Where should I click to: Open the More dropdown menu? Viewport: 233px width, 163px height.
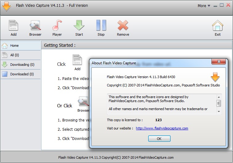tap(204, 6)
